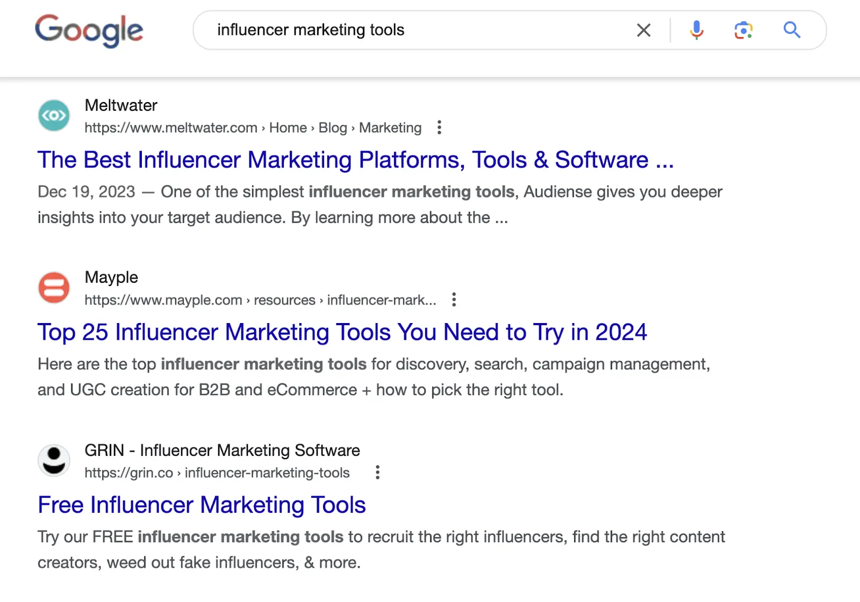Open Google Lens image search

point(743,30)
